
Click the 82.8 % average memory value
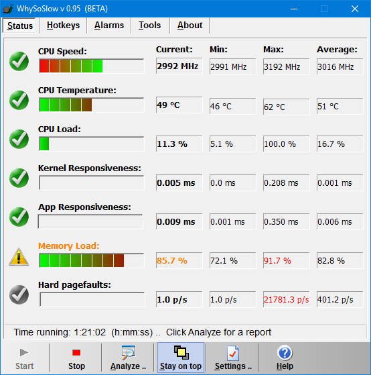point(340,260)
